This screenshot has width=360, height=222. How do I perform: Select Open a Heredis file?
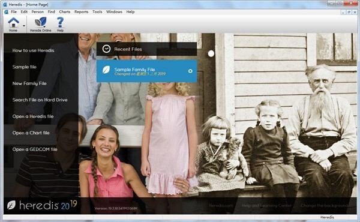point(33,116)
